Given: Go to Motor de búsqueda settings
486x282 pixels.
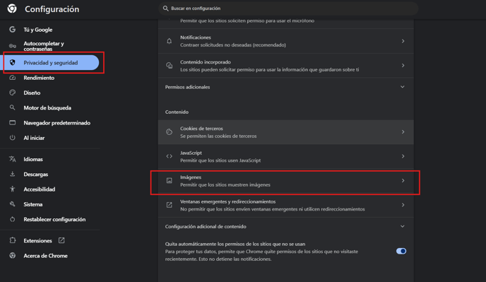Looking at the screenshot, I should click(47, 108).
